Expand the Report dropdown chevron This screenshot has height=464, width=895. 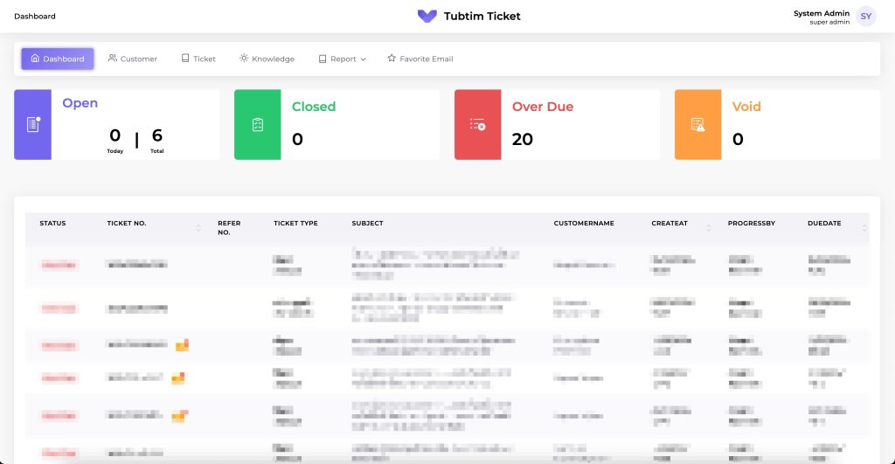point(363,59)
